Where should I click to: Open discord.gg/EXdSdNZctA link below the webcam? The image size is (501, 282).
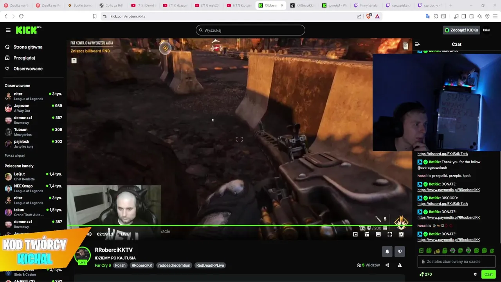coord(443,154)
